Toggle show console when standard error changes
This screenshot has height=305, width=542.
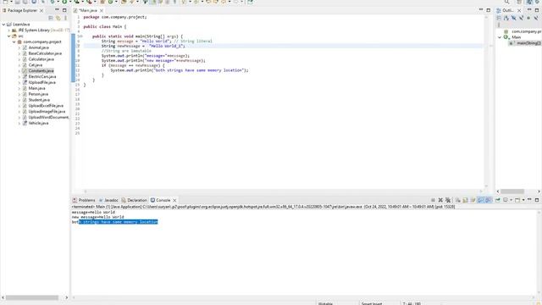(488, 200)
